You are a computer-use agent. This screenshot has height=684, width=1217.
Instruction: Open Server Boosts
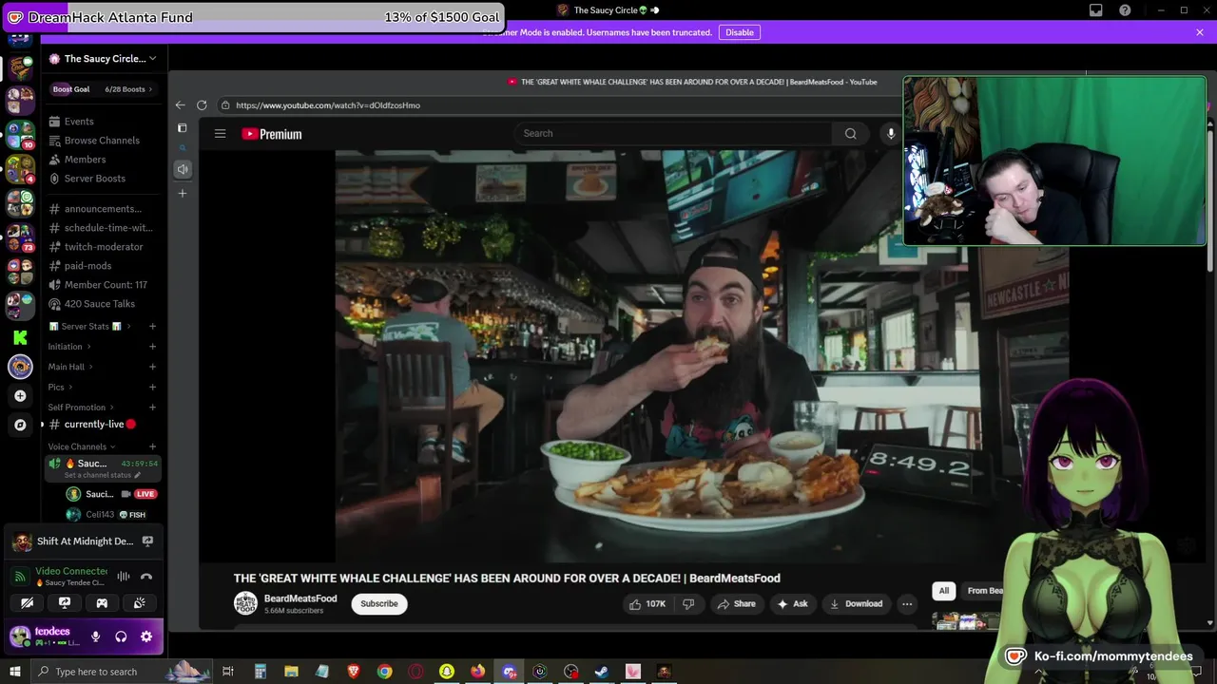(x=94, y=179)
